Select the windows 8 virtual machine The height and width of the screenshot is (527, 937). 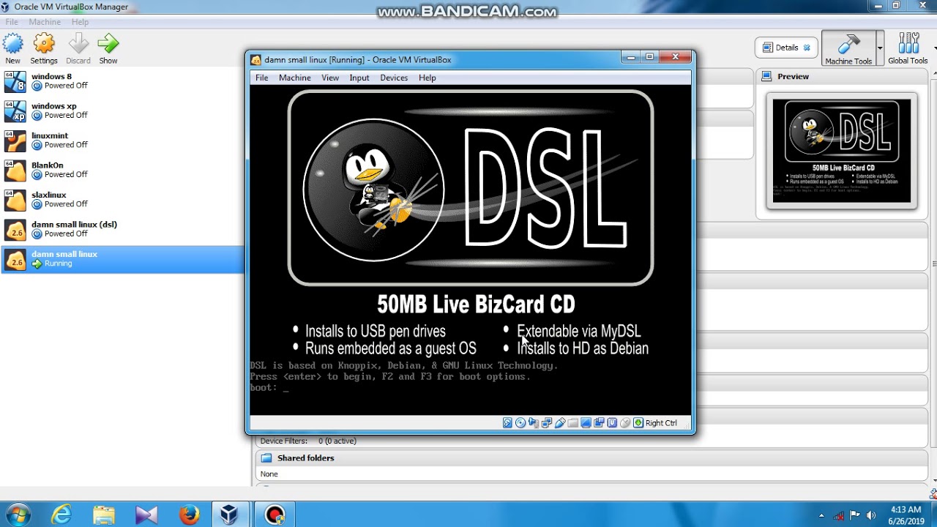click(x=123, y=81)
